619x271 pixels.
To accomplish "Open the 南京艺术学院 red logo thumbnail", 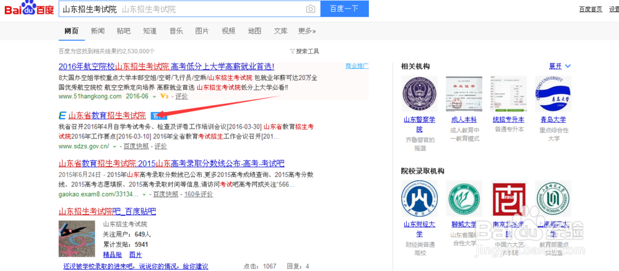I will point(508,199).
